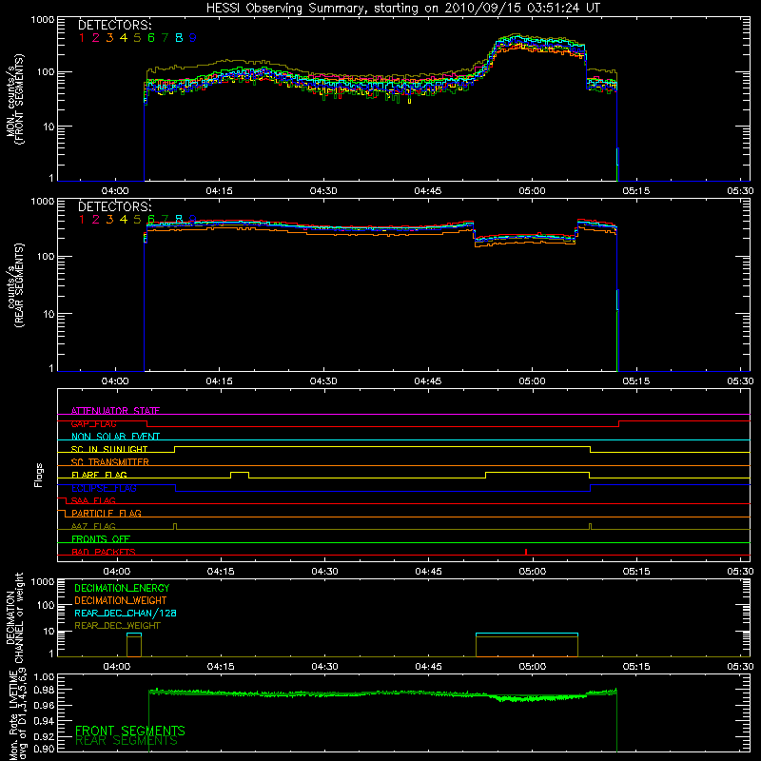Click the 05:00 tick label under rear segments plot
The height and width of the screenshot is (761, 761).
(x=532, y=381)
